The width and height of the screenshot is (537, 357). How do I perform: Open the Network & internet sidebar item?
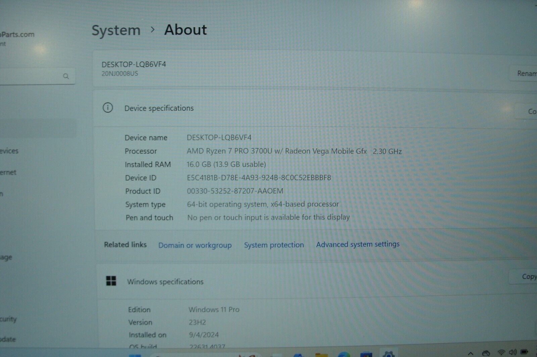pos(8,172)
